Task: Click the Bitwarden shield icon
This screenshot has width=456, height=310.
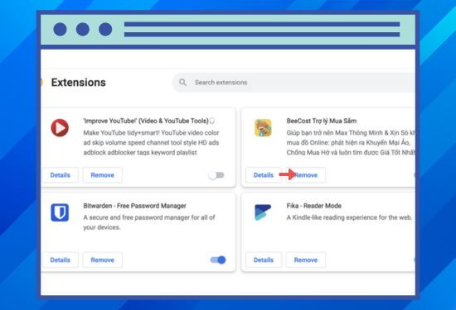Action: 60,212
